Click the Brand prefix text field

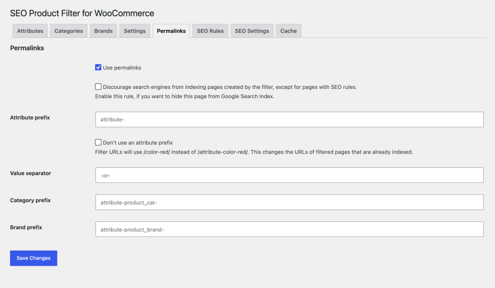[289, 229]
